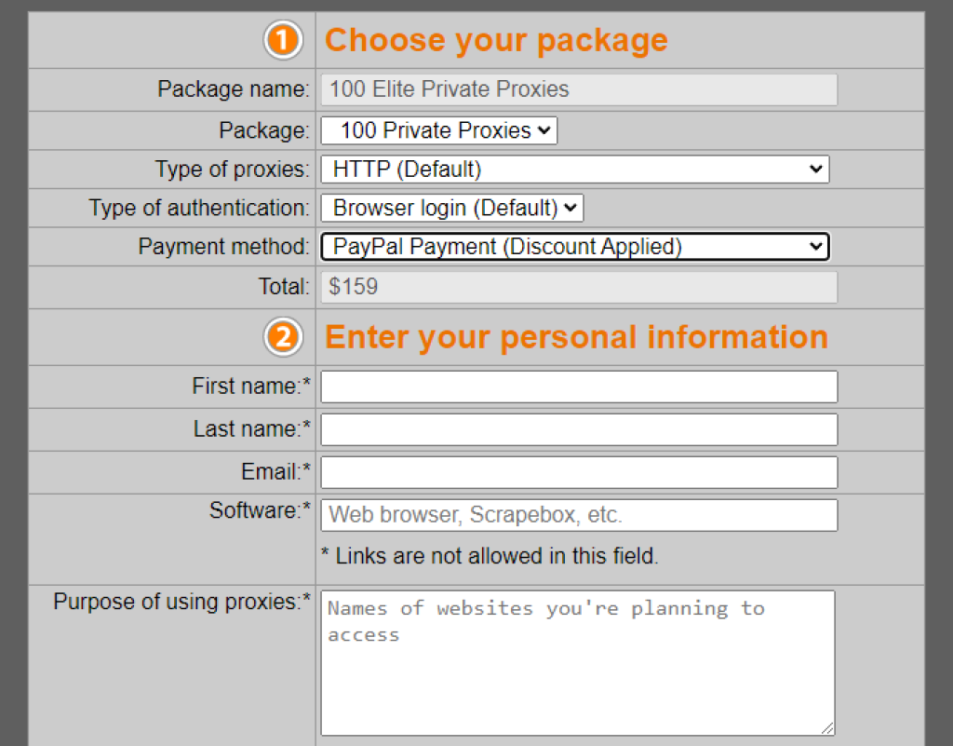Click the Software field with Scrapebox placeholder
Viewport: 953px width, 746px height.
(578, 515)
